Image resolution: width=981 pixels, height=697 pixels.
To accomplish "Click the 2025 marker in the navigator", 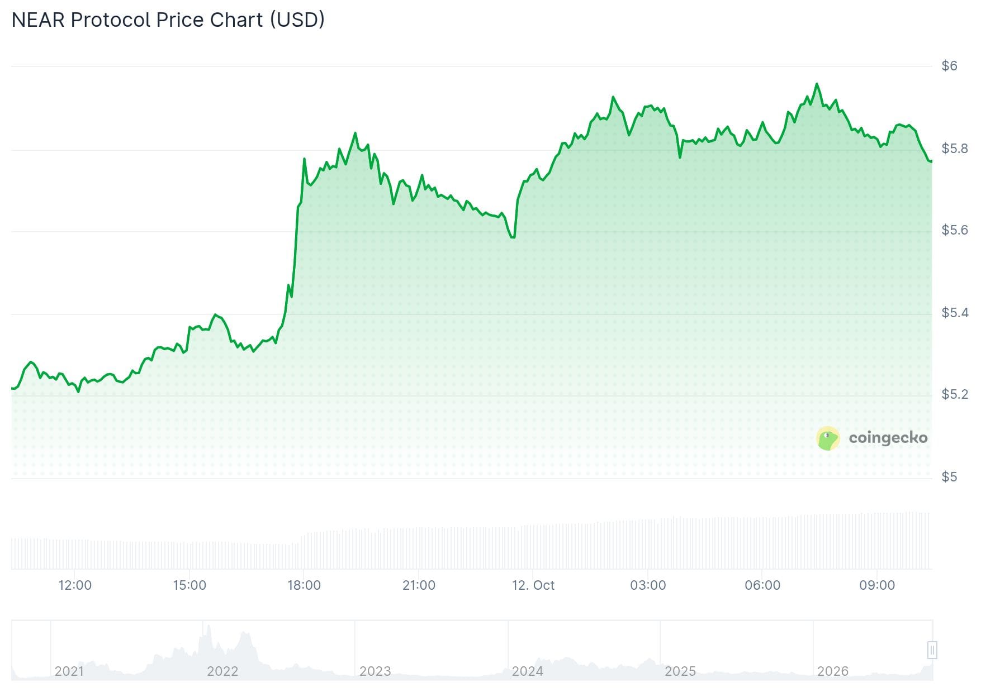I will (680, 671).
